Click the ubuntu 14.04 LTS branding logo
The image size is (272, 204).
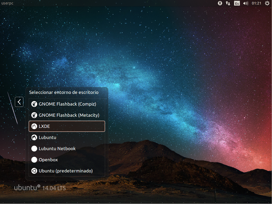coord(40,188)
